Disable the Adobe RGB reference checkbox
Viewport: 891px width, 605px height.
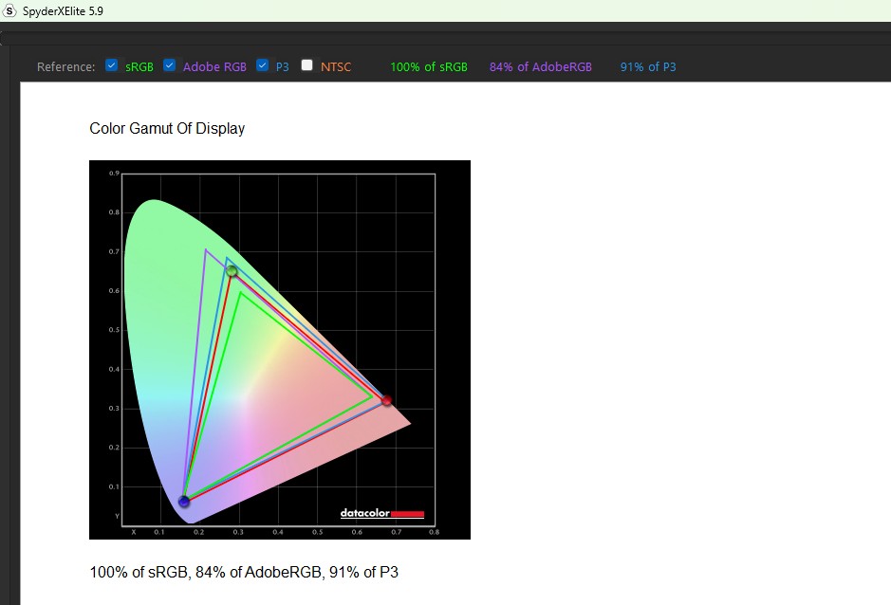click(170, 65)
